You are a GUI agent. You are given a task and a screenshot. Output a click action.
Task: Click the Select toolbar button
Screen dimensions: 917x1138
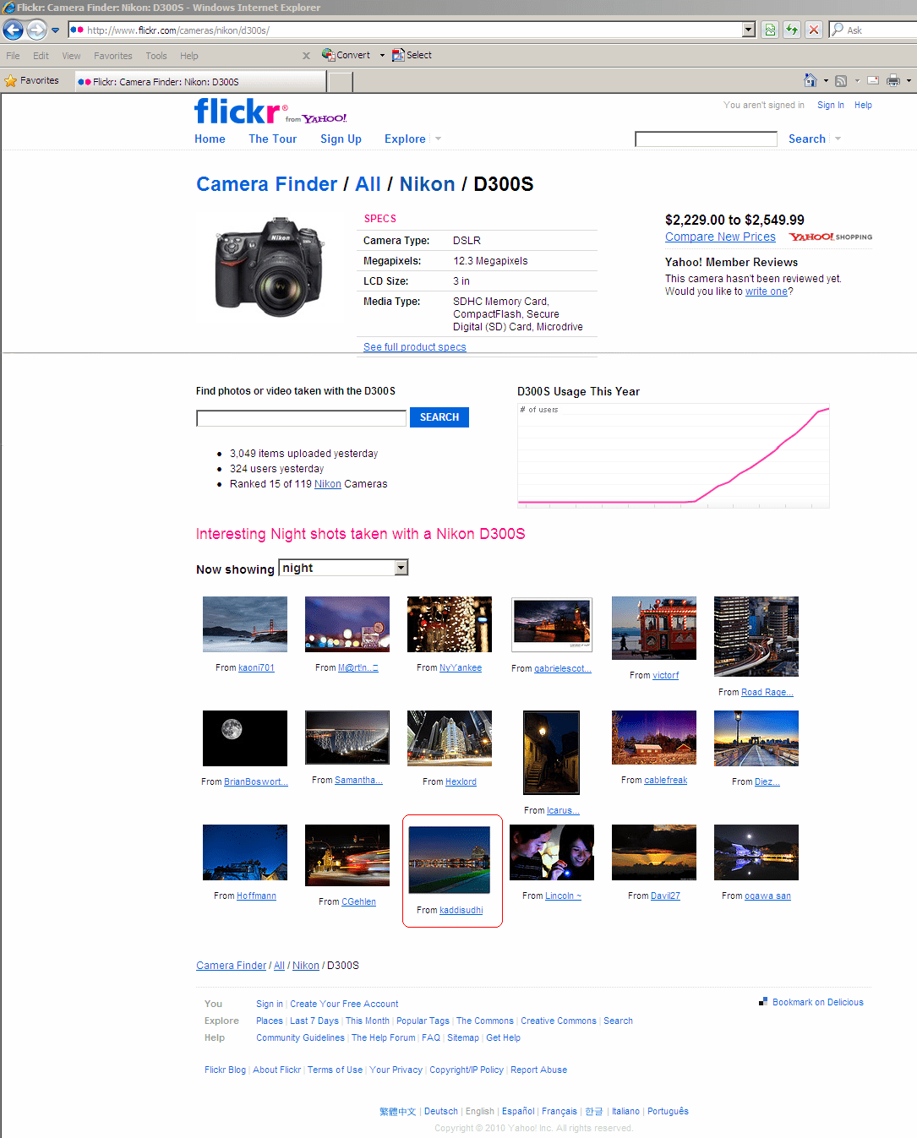coord(412,55)
